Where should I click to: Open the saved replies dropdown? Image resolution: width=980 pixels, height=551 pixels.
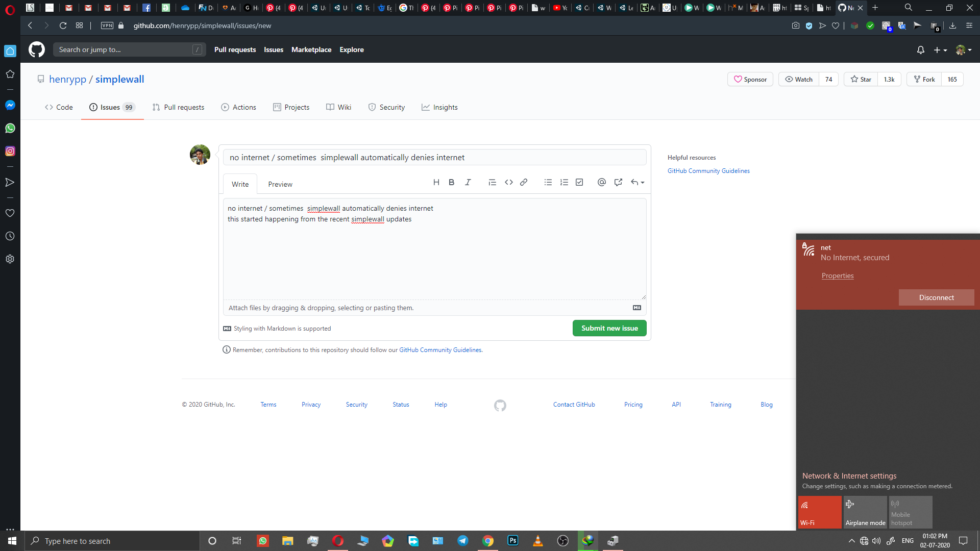638,182
